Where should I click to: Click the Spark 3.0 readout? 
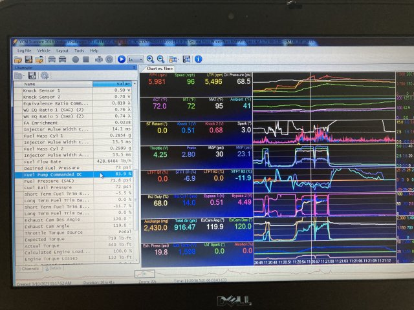click(246, 130)
